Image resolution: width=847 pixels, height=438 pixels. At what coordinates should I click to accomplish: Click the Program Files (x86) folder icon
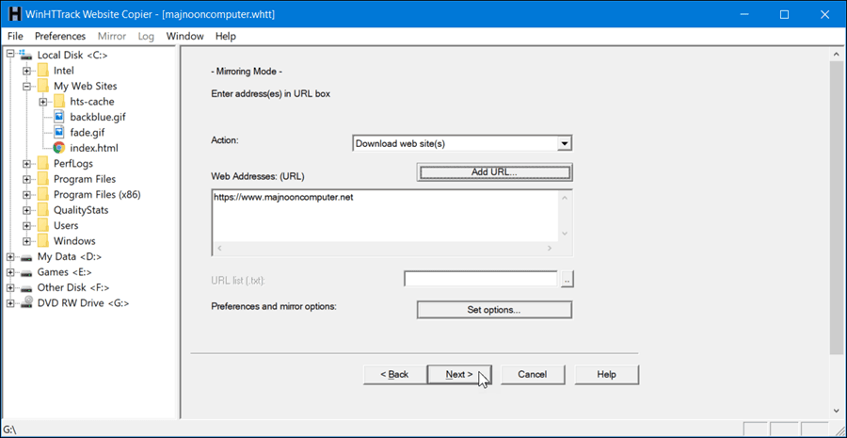pyautogui.click(x=42, y=194)
